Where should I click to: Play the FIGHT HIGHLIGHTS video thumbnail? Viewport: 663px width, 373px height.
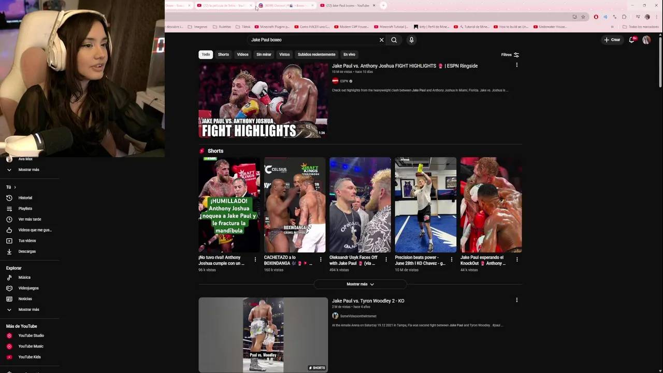click(263, 101)
